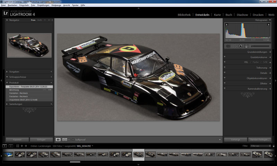Click the IMG_5034.CR2 filename in filmstrip bar

[x=84, y=146]
